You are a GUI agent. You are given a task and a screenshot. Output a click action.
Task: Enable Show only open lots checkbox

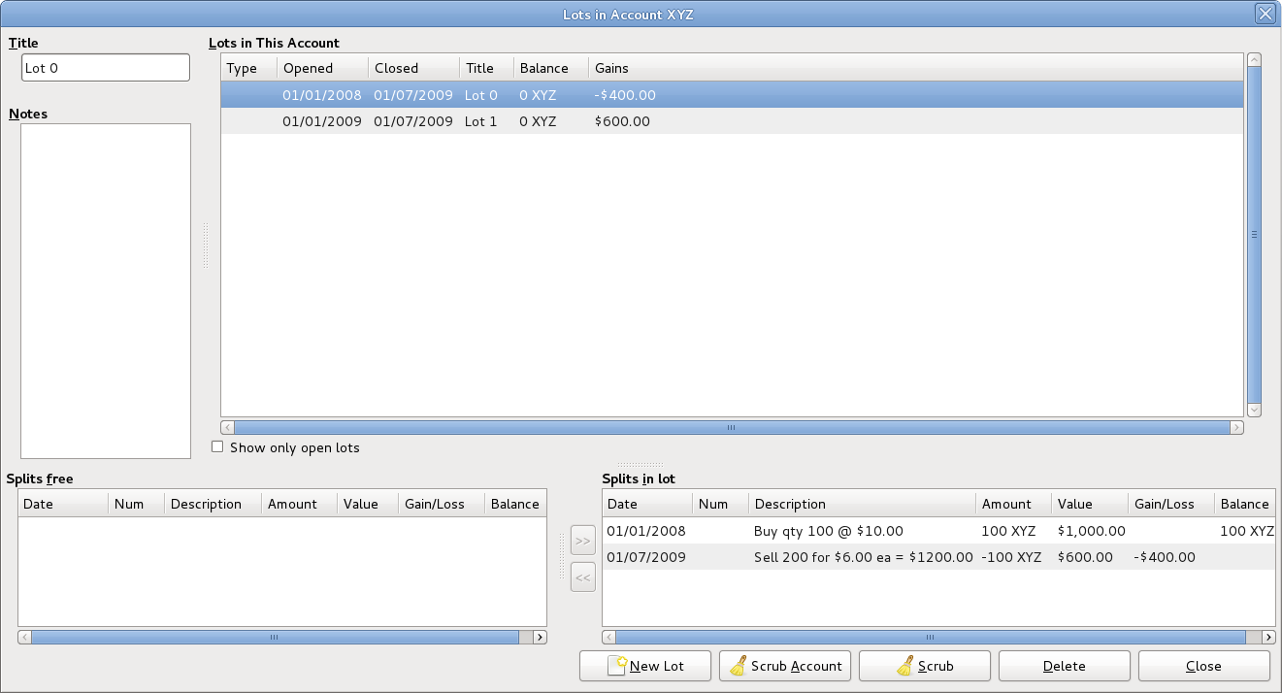point(217,447)
